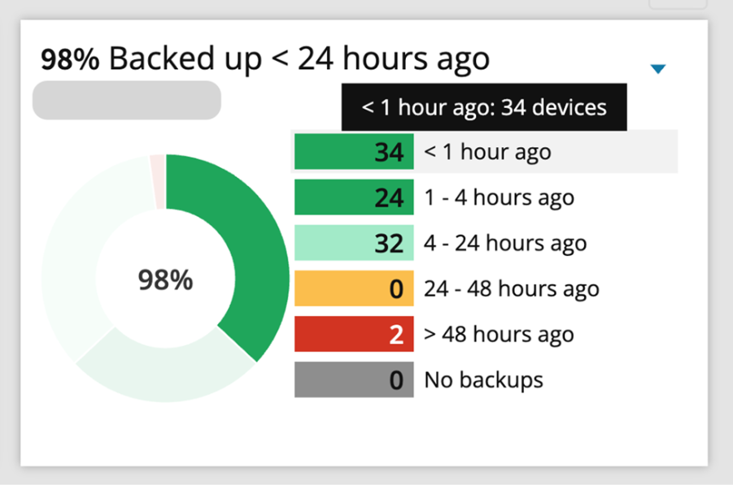The width and height of the screenshot is (733, 485).
Task: Select the green swatch with count 24
Action: point(354,197)
